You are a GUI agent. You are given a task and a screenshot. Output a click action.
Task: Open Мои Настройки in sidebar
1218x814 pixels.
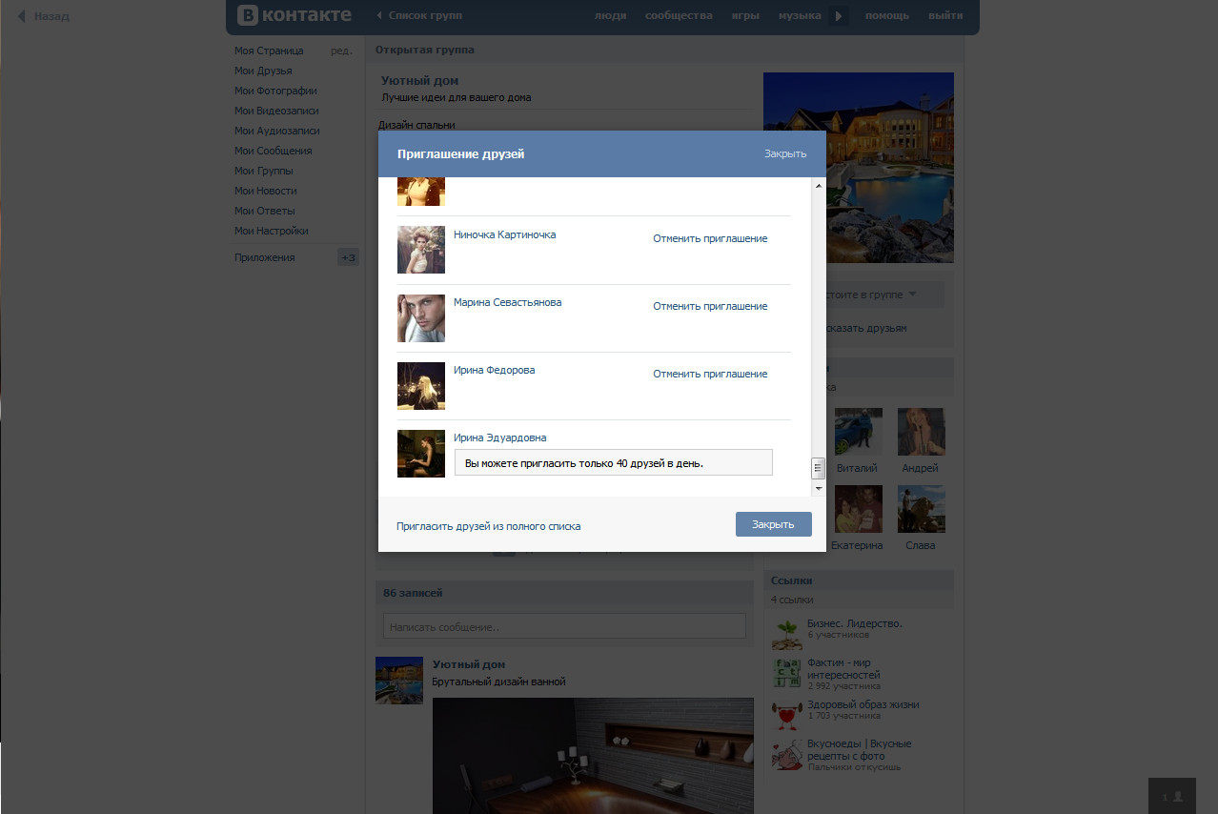coord(272,231)
